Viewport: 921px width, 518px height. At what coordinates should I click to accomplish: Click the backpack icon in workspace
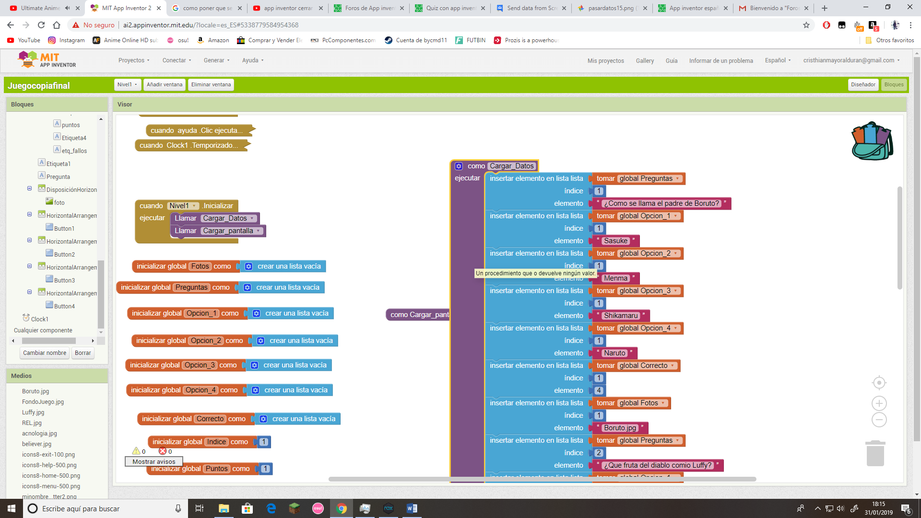point(872,141)
